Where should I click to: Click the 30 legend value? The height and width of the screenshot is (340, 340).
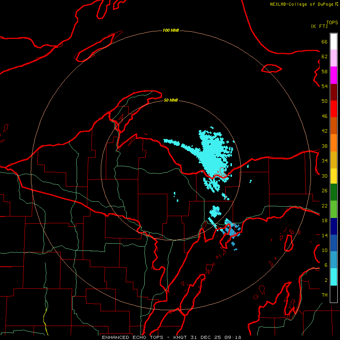(325, 176)
